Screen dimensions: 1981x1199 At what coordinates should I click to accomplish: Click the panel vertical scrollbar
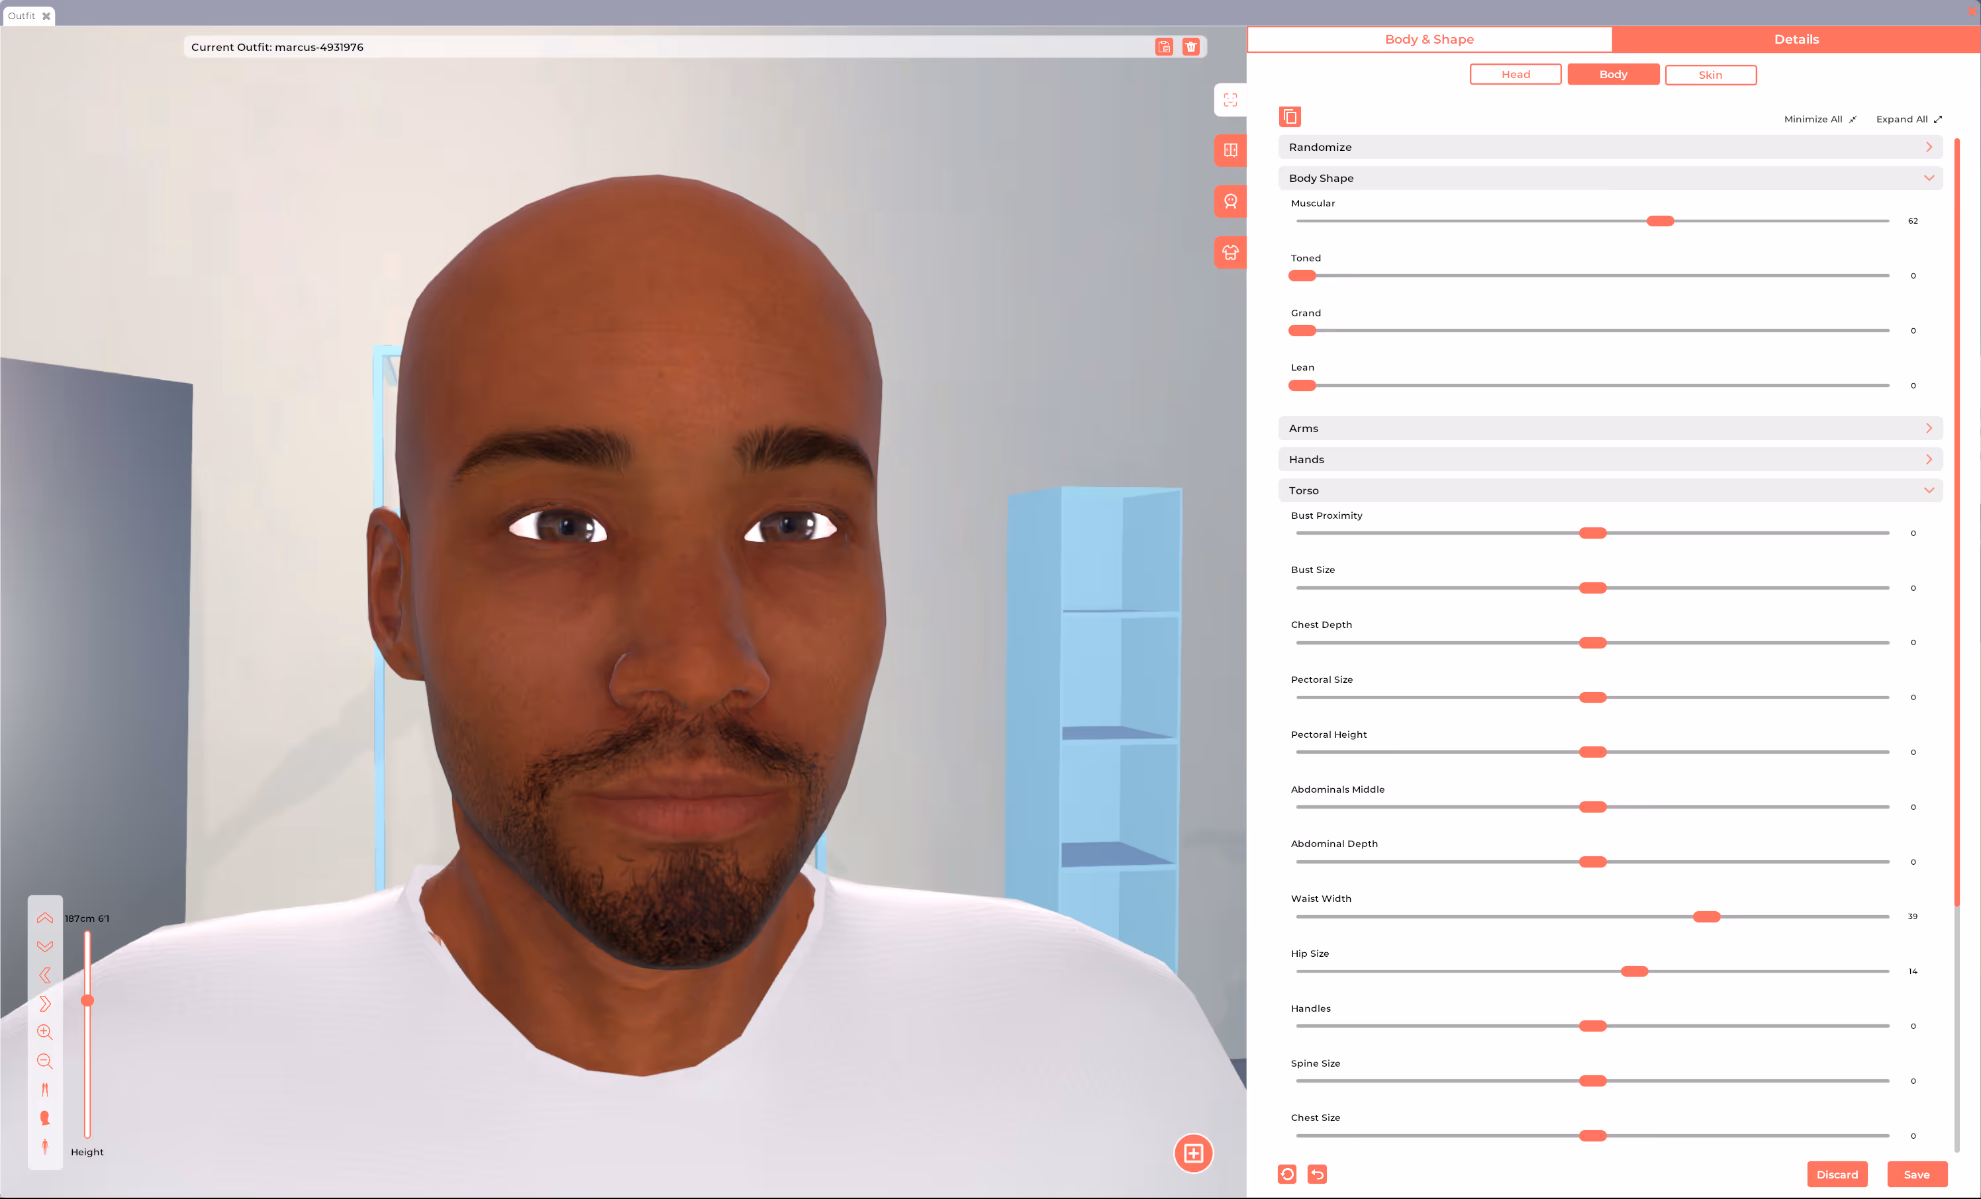[x=1957, y=522]
